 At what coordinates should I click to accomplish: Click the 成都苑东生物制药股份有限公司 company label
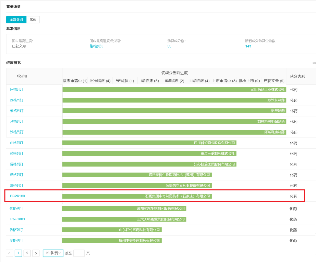(x=161, y=208)
